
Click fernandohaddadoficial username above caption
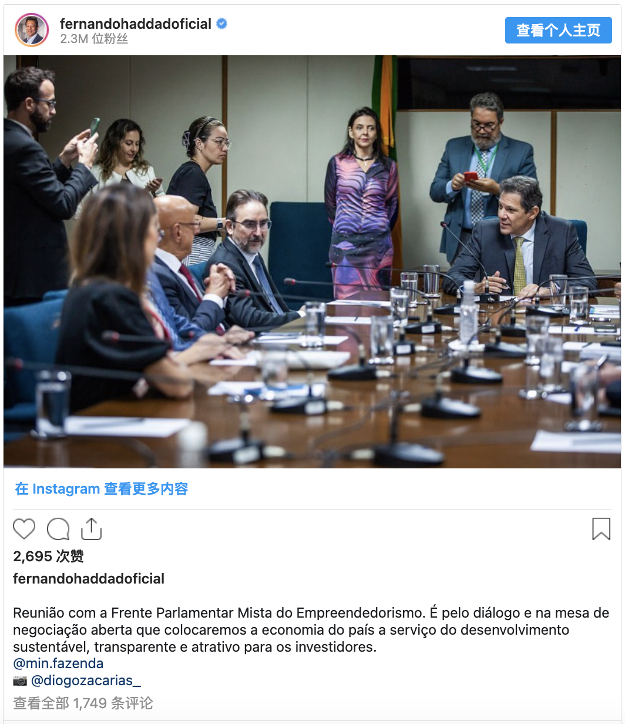tap(89, 579)
